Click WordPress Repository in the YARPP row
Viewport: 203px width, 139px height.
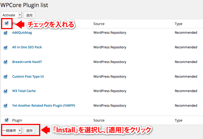110,105
